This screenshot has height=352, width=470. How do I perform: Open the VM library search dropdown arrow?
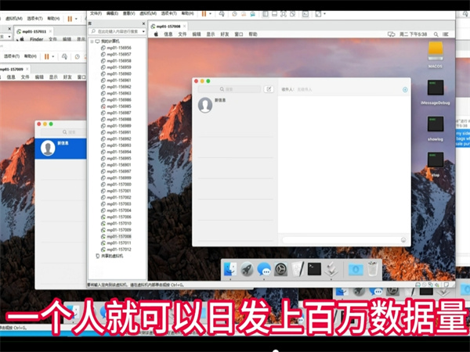coord(142,31)
